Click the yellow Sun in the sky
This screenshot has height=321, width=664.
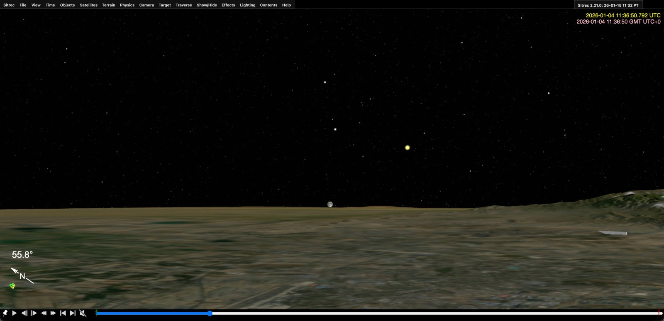407,147
